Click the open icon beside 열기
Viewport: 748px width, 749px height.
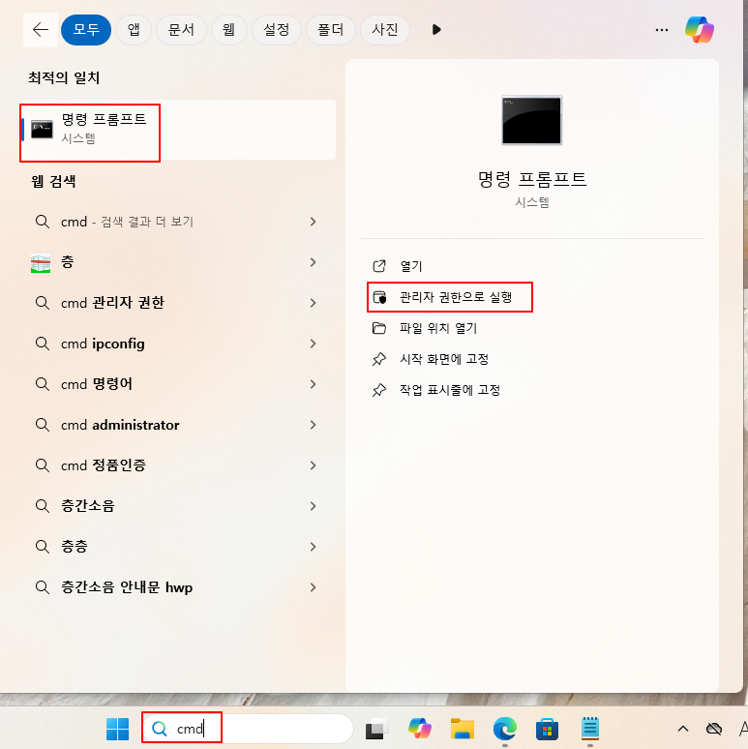coord(379,266)
